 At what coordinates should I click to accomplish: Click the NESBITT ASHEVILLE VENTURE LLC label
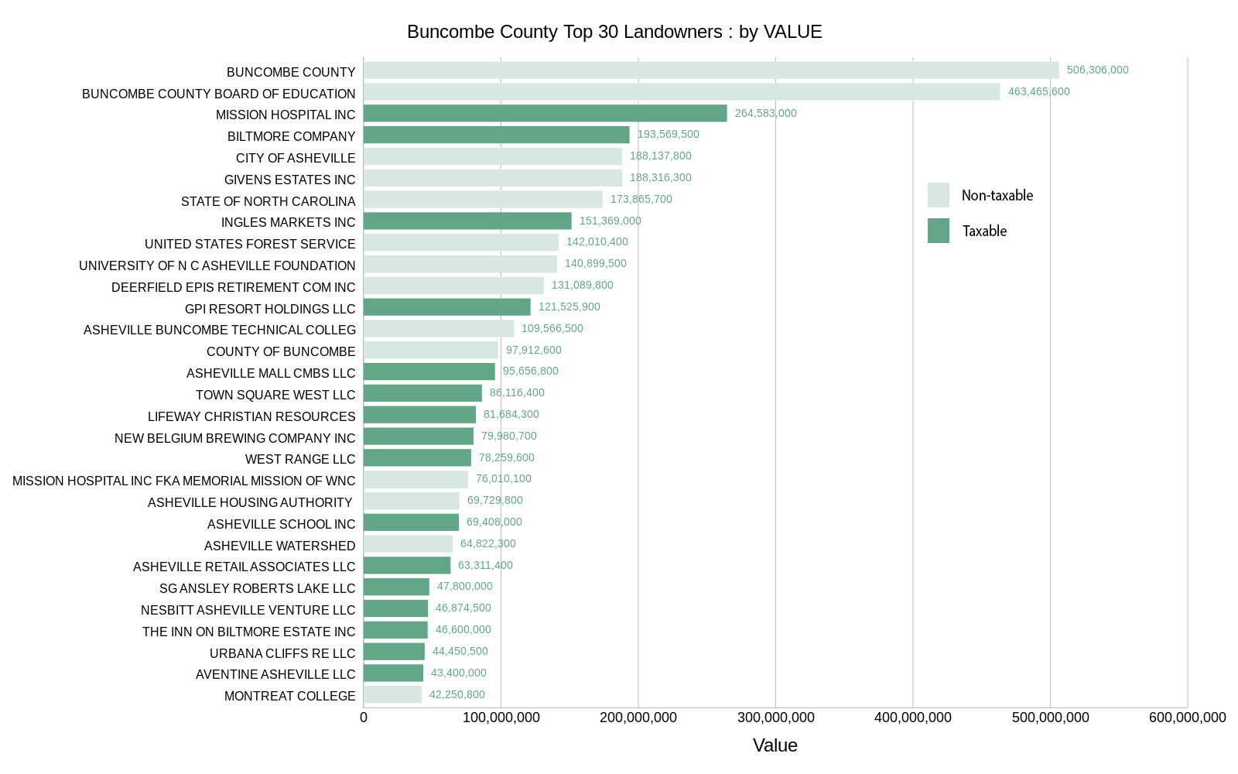(x=248, y=610)
